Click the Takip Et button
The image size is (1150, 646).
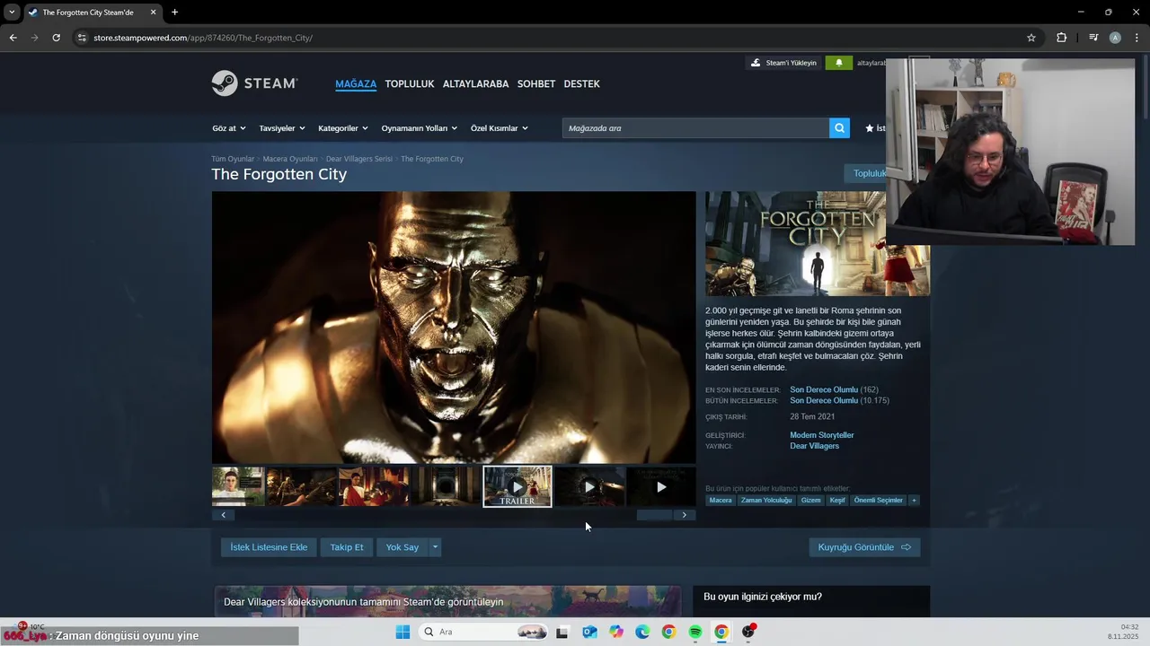click(x=347, y=547)
